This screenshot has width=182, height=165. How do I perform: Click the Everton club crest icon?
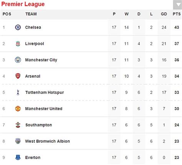(18, 157)
